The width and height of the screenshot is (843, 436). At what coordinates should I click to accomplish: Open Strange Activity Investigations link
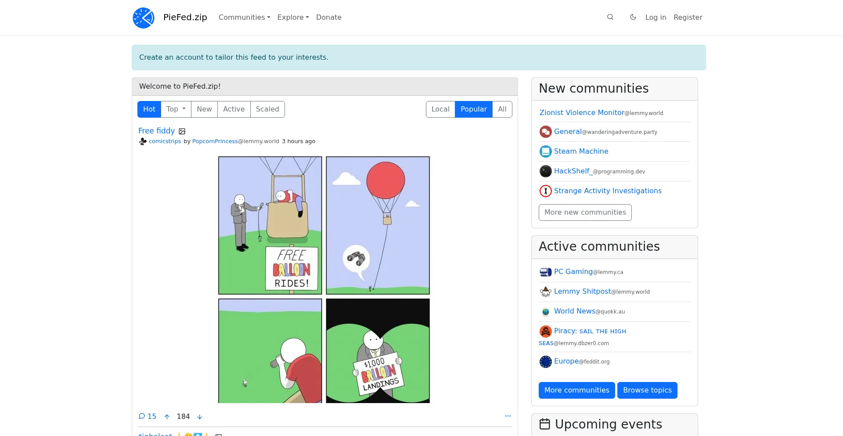(608, 191)
